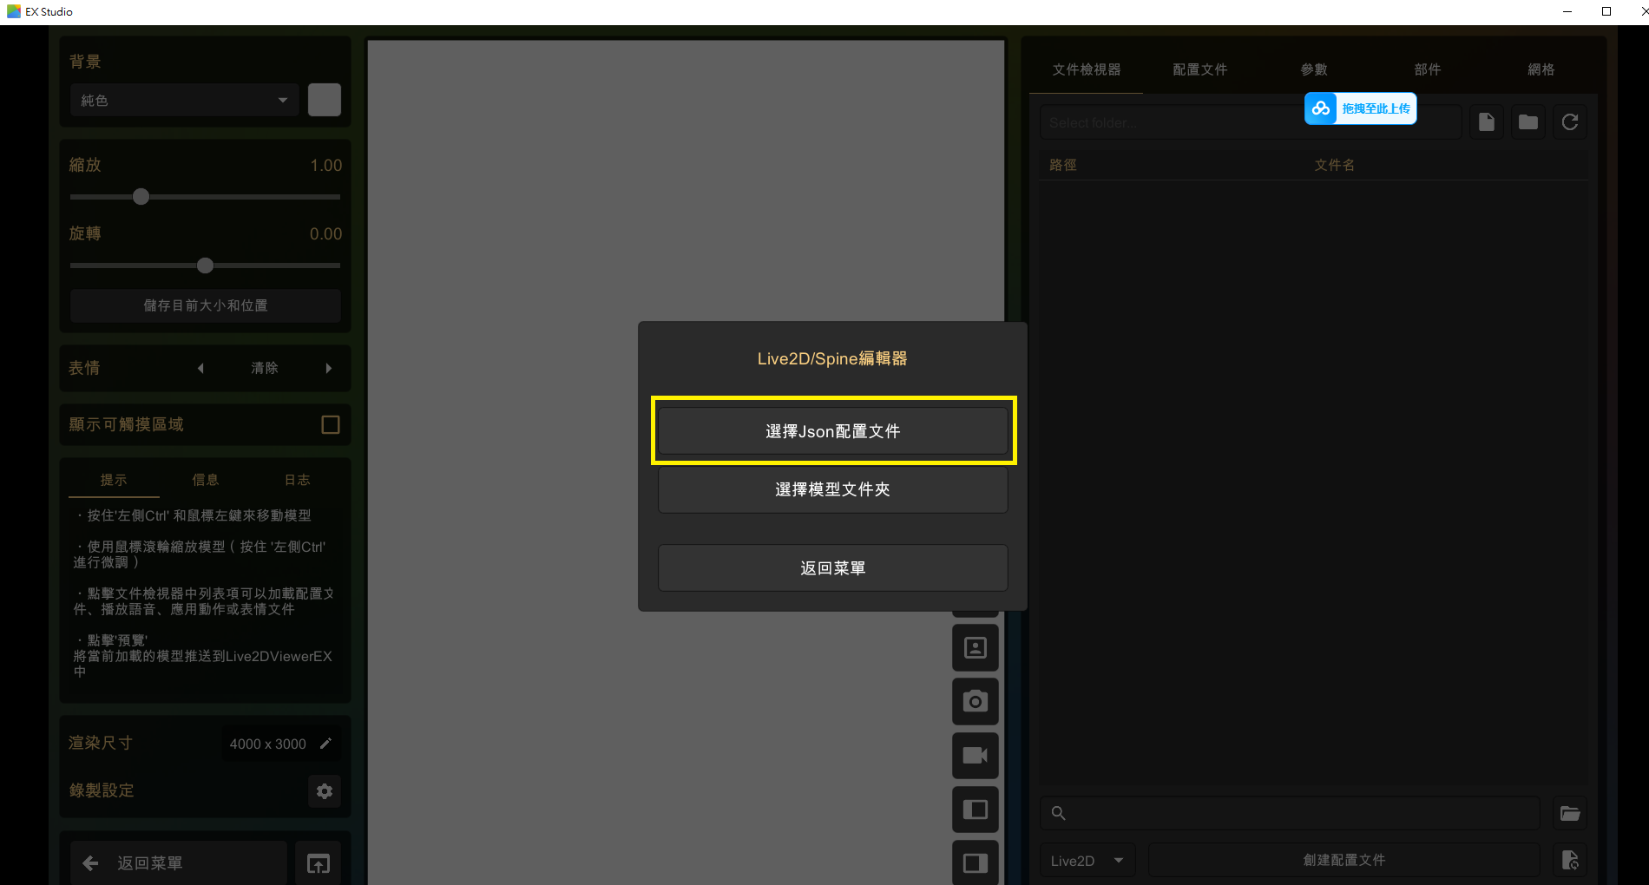
Task: Enable the show touchable areas checkbox
Action: 330,424
